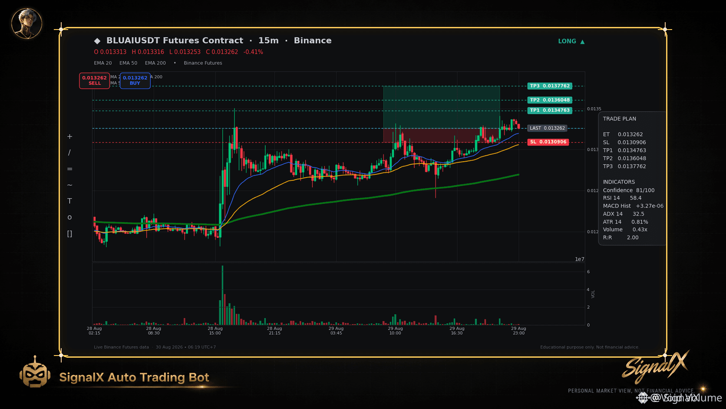Click the 29 Aug 16:30 time label
The image size is (726, 409).
[x=457, y=331]
